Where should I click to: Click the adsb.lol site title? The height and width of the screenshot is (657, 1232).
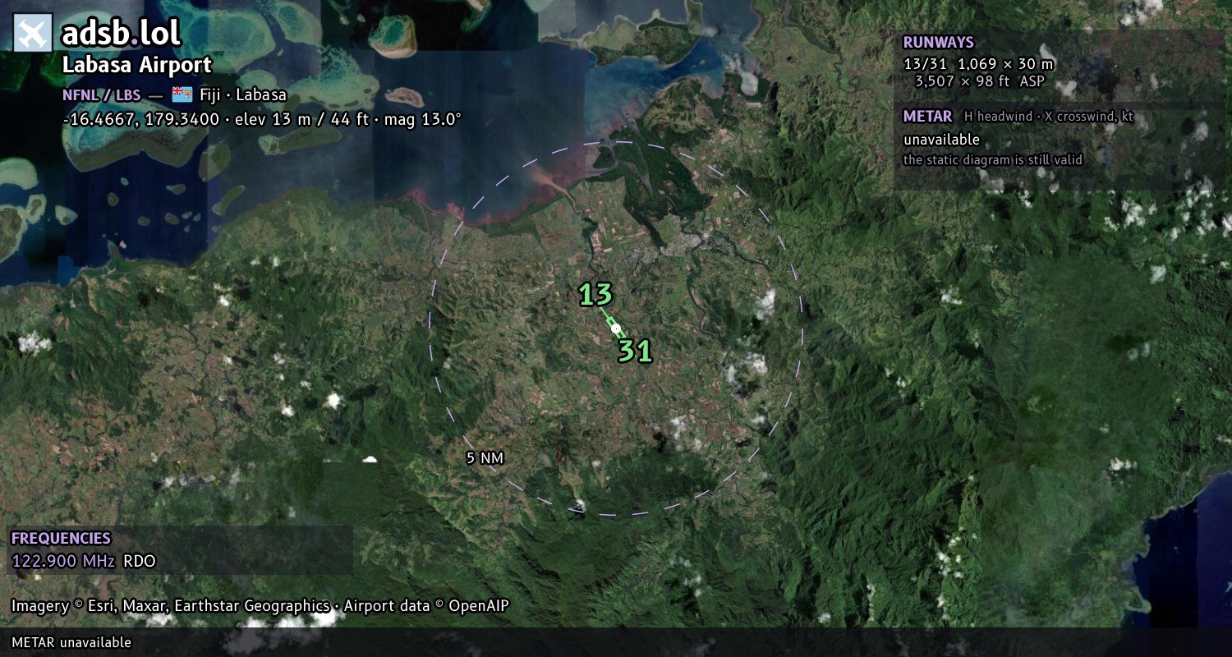pos(121,33)
